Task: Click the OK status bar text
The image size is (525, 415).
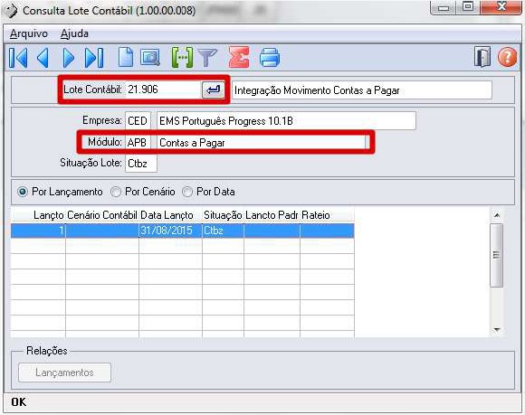Action: point(19,402)
